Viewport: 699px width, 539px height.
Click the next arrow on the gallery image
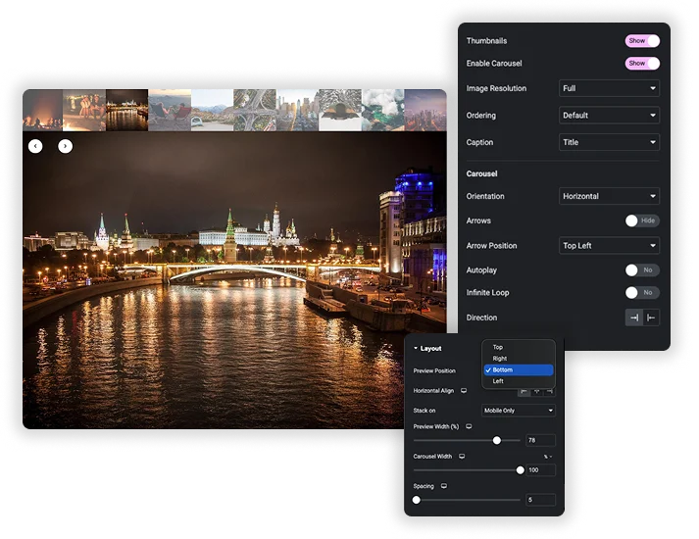[65, 146]
